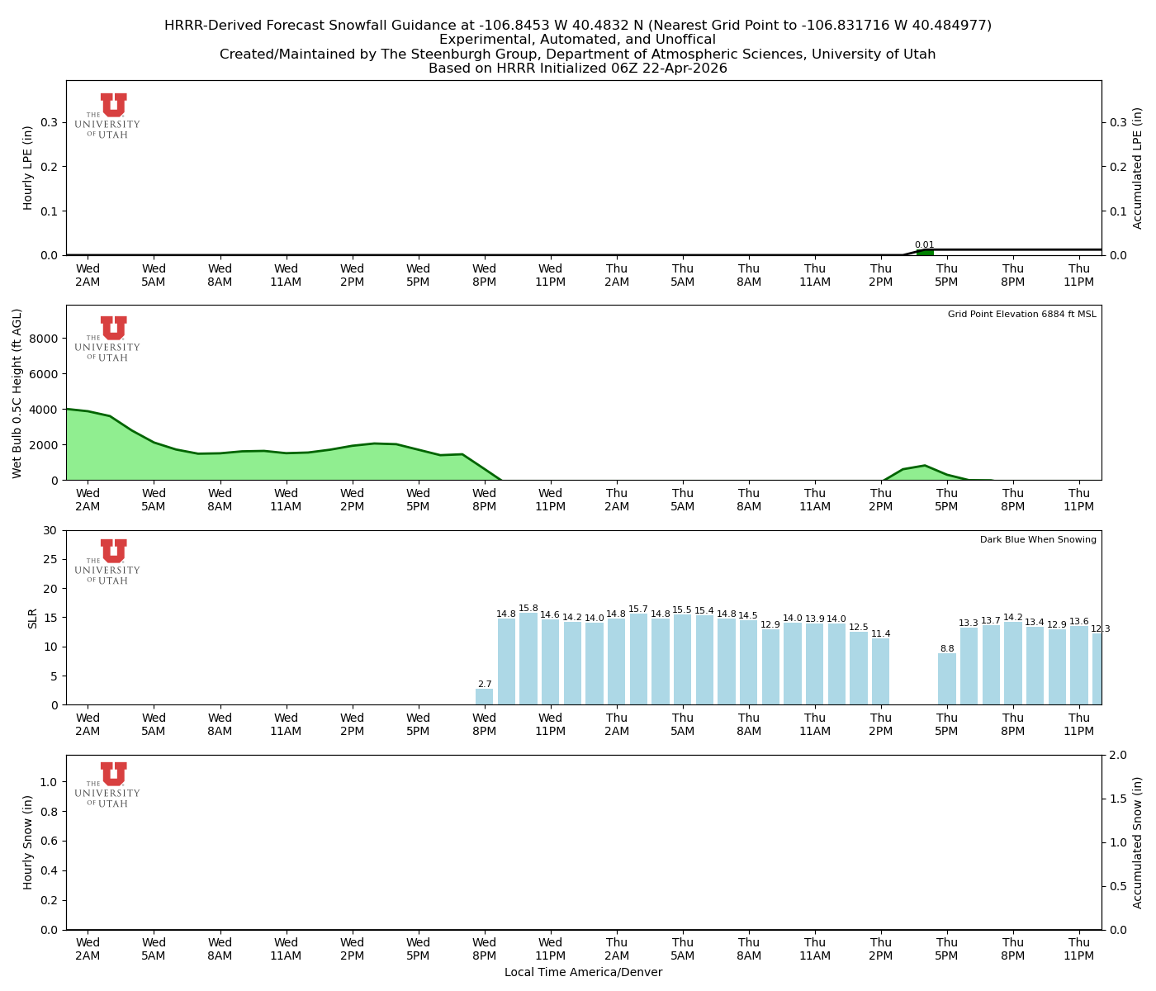
Task: Click the SLR bar labeled 13.9
Action: click(815, 664)
